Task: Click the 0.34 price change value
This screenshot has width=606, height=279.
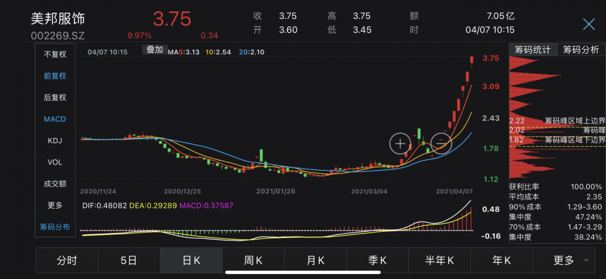Action: point(209,36)
